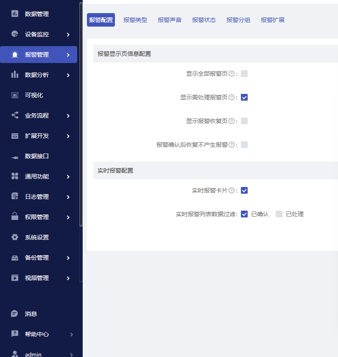Switch to the 报警类型 tab

(x=135, y=20)
